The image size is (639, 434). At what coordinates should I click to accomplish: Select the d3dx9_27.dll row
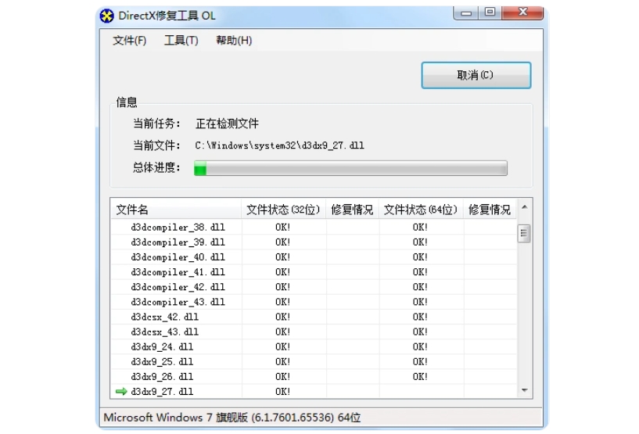click(314, 391)
